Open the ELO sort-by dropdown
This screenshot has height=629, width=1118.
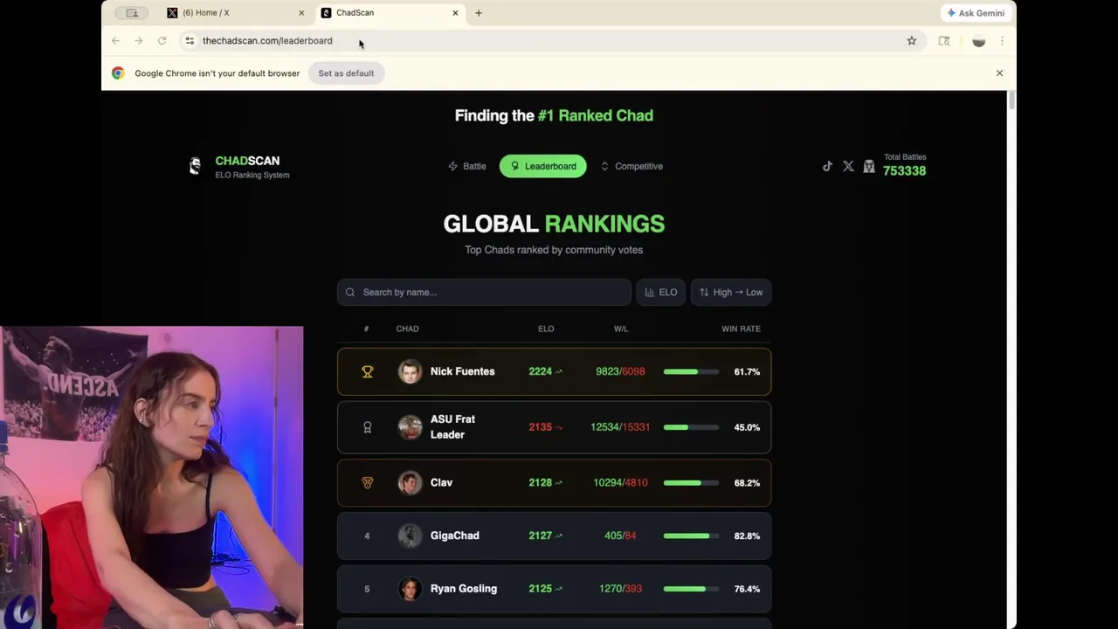[x=661, y=292]
